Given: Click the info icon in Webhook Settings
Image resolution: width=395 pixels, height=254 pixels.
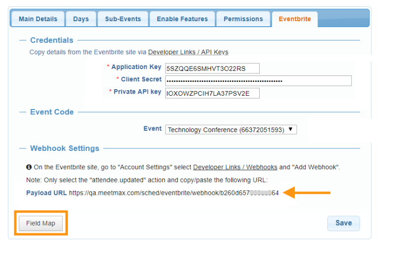Looking at the screenshot, I should point(29,167).
